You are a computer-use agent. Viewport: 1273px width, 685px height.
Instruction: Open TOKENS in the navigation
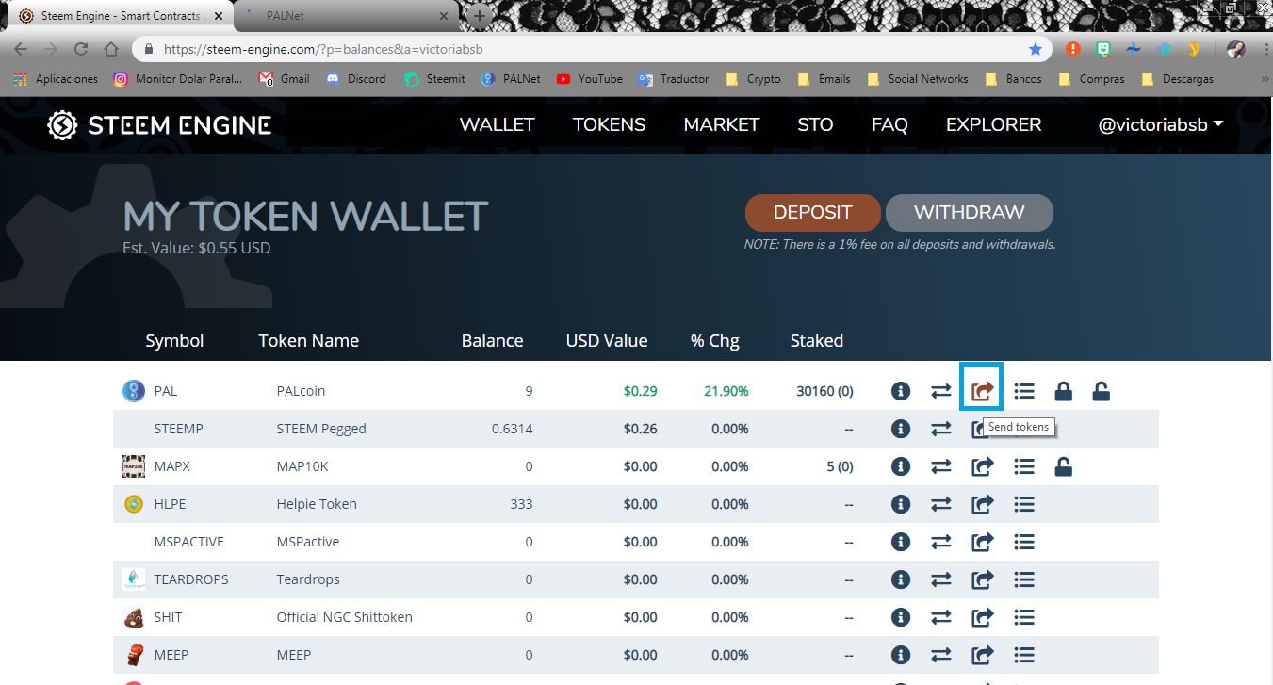click(609, 124)
